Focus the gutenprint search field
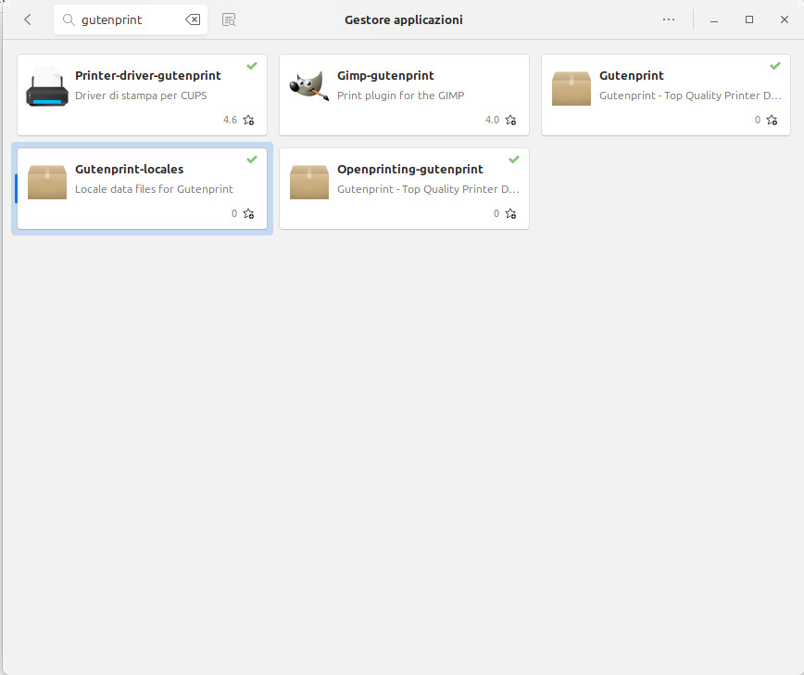The width and height of the screenshot is (804, 675). point(131,20)
